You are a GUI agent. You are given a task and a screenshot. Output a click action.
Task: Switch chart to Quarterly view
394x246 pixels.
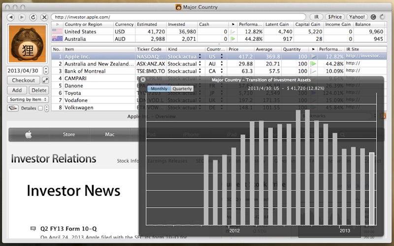[x=182, y=89]
